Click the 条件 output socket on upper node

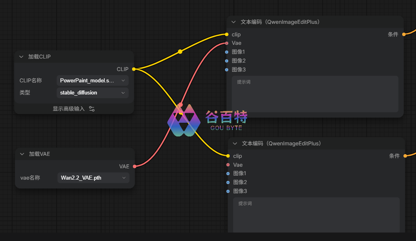coord(404,34)
